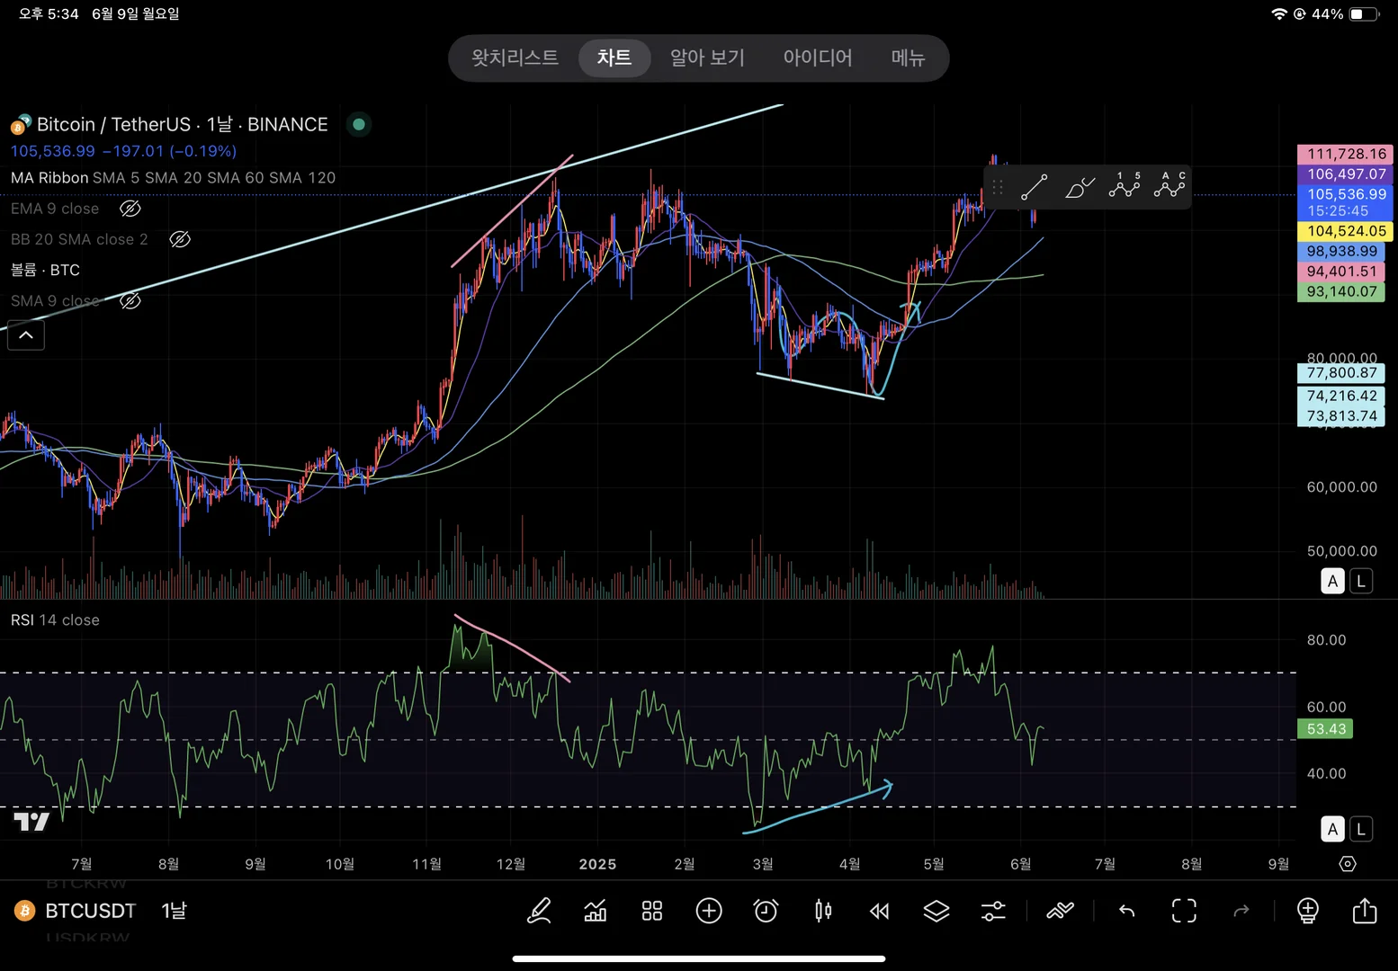Tap the pink 111,728.16 price label
Image resolution: width=1398 pixels, height=971 pixels.
pos(1345,154)
